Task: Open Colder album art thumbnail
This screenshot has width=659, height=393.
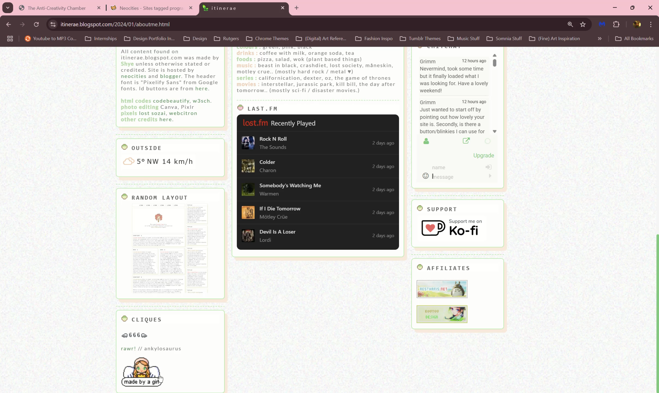Action: pos(248,166)
